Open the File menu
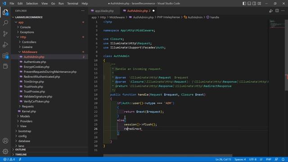 point(12,4)
